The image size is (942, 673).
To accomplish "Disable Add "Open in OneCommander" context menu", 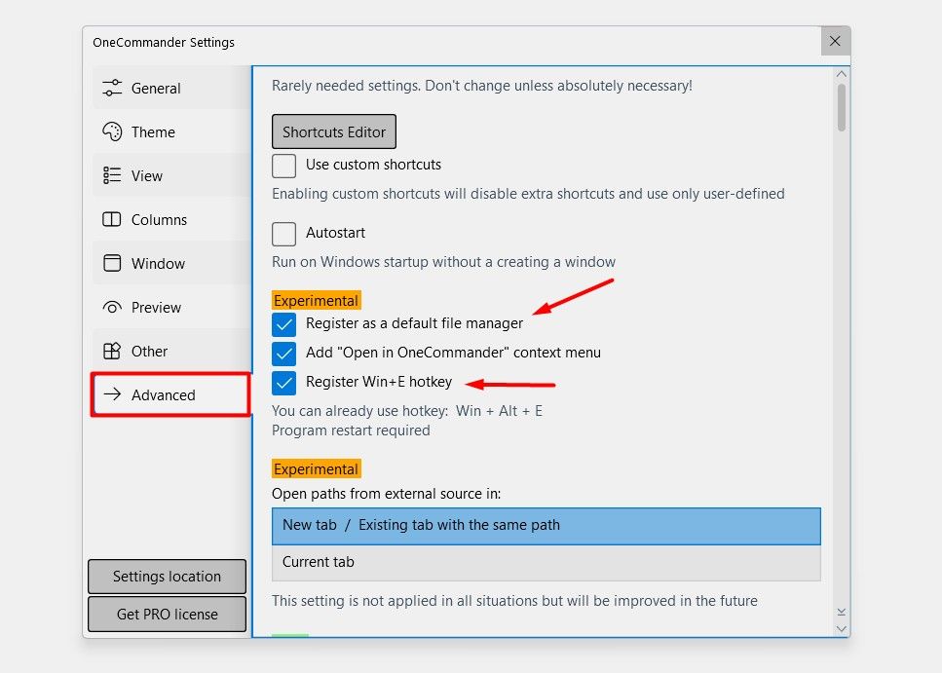I will click(284, 353).
